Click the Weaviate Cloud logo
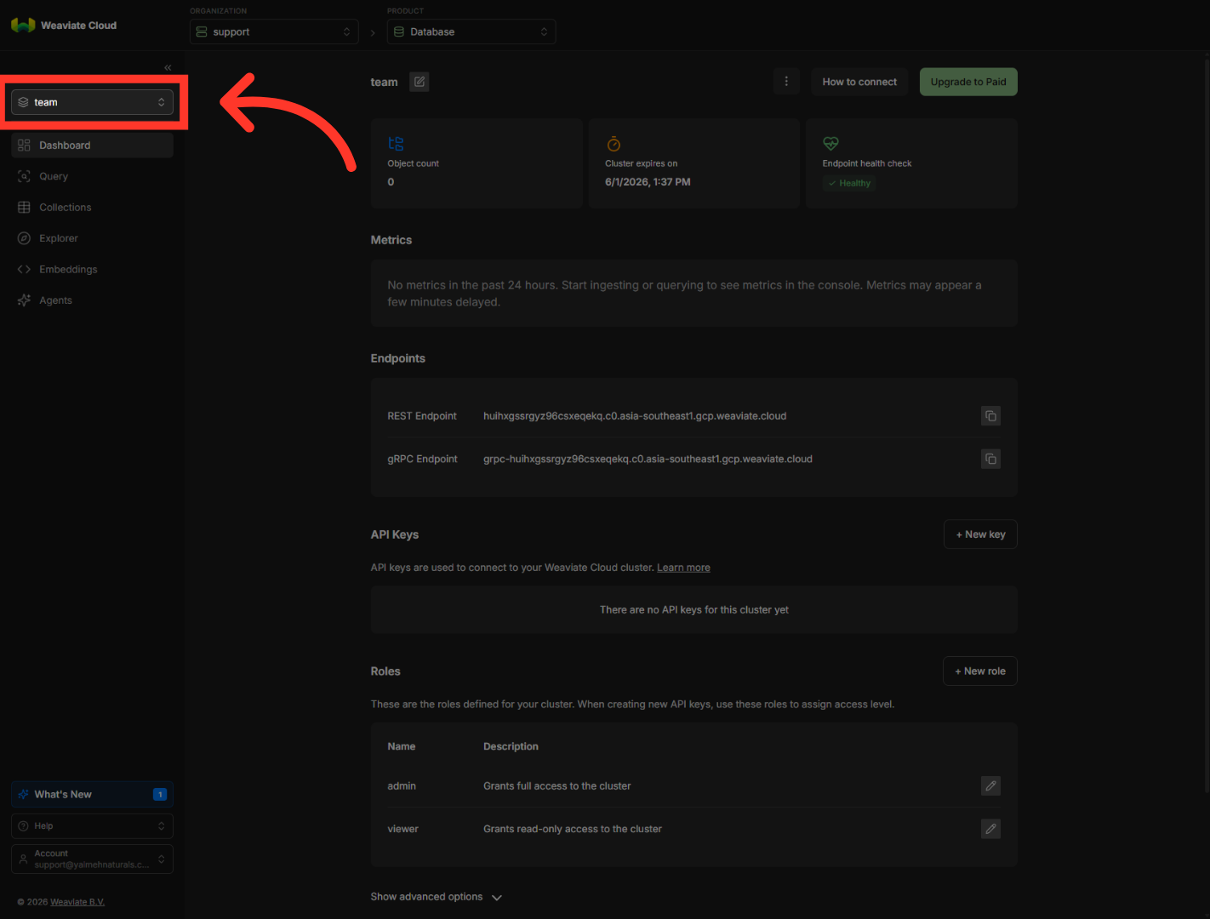The width and height of the screenshot is (1210, 919). pyautogui.click(x=64, y=26)
